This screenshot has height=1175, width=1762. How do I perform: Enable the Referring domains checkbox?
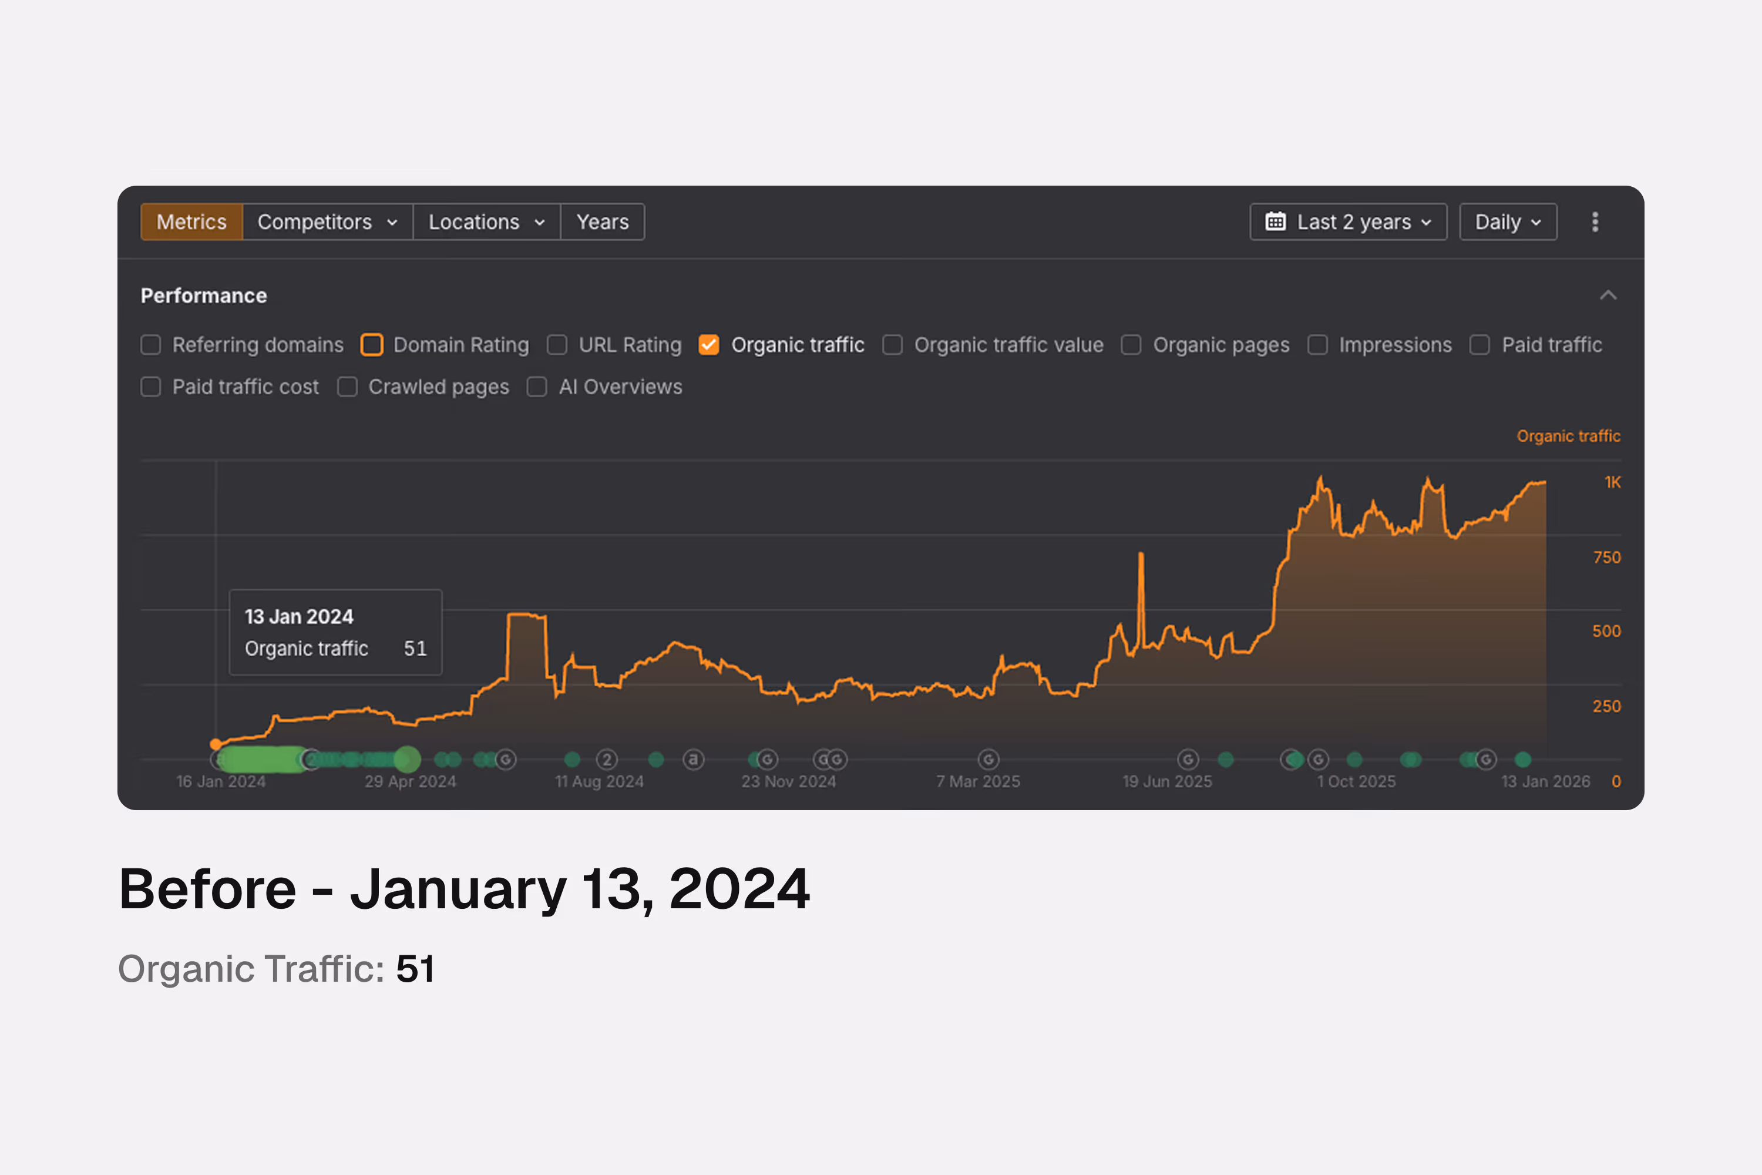pos(152,345)
